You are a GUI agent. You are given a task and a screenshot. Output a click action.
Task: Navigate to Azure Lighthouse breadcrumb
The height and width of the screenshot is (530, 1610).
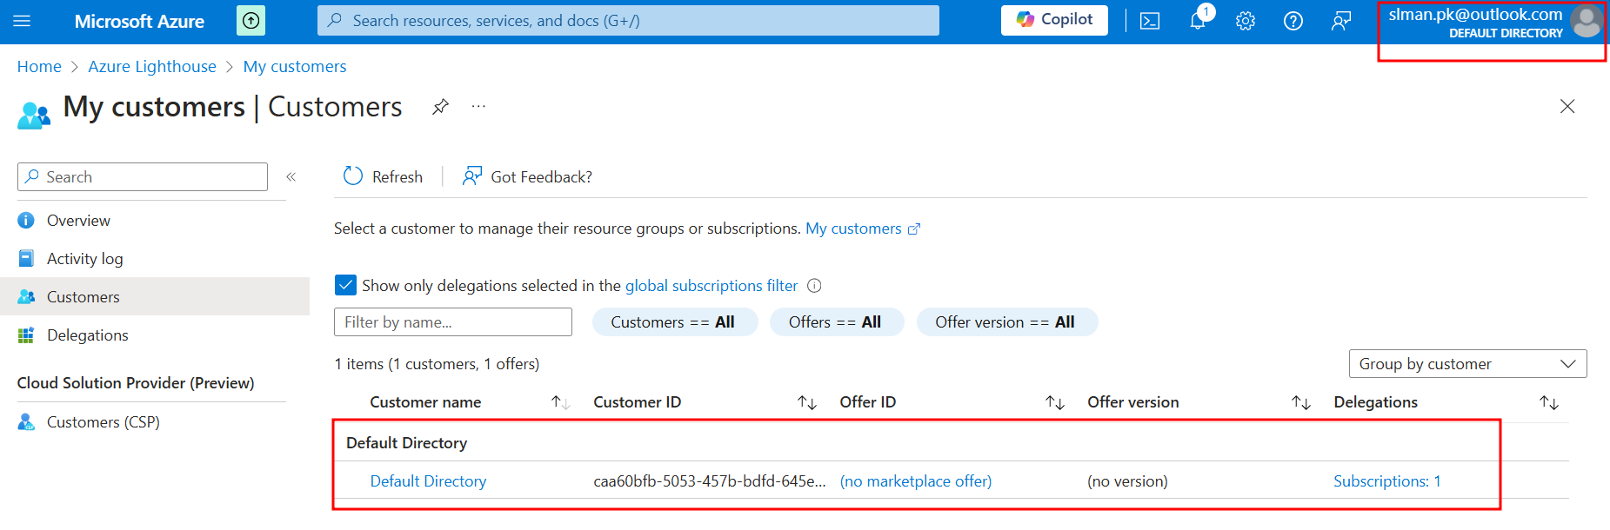click(152, 67)
